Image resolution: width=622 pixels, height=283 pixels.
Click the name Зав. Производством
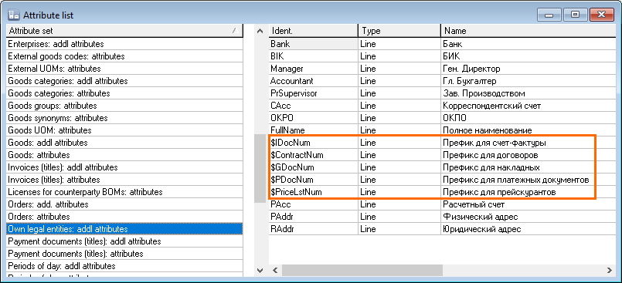(x=484, y=93)
